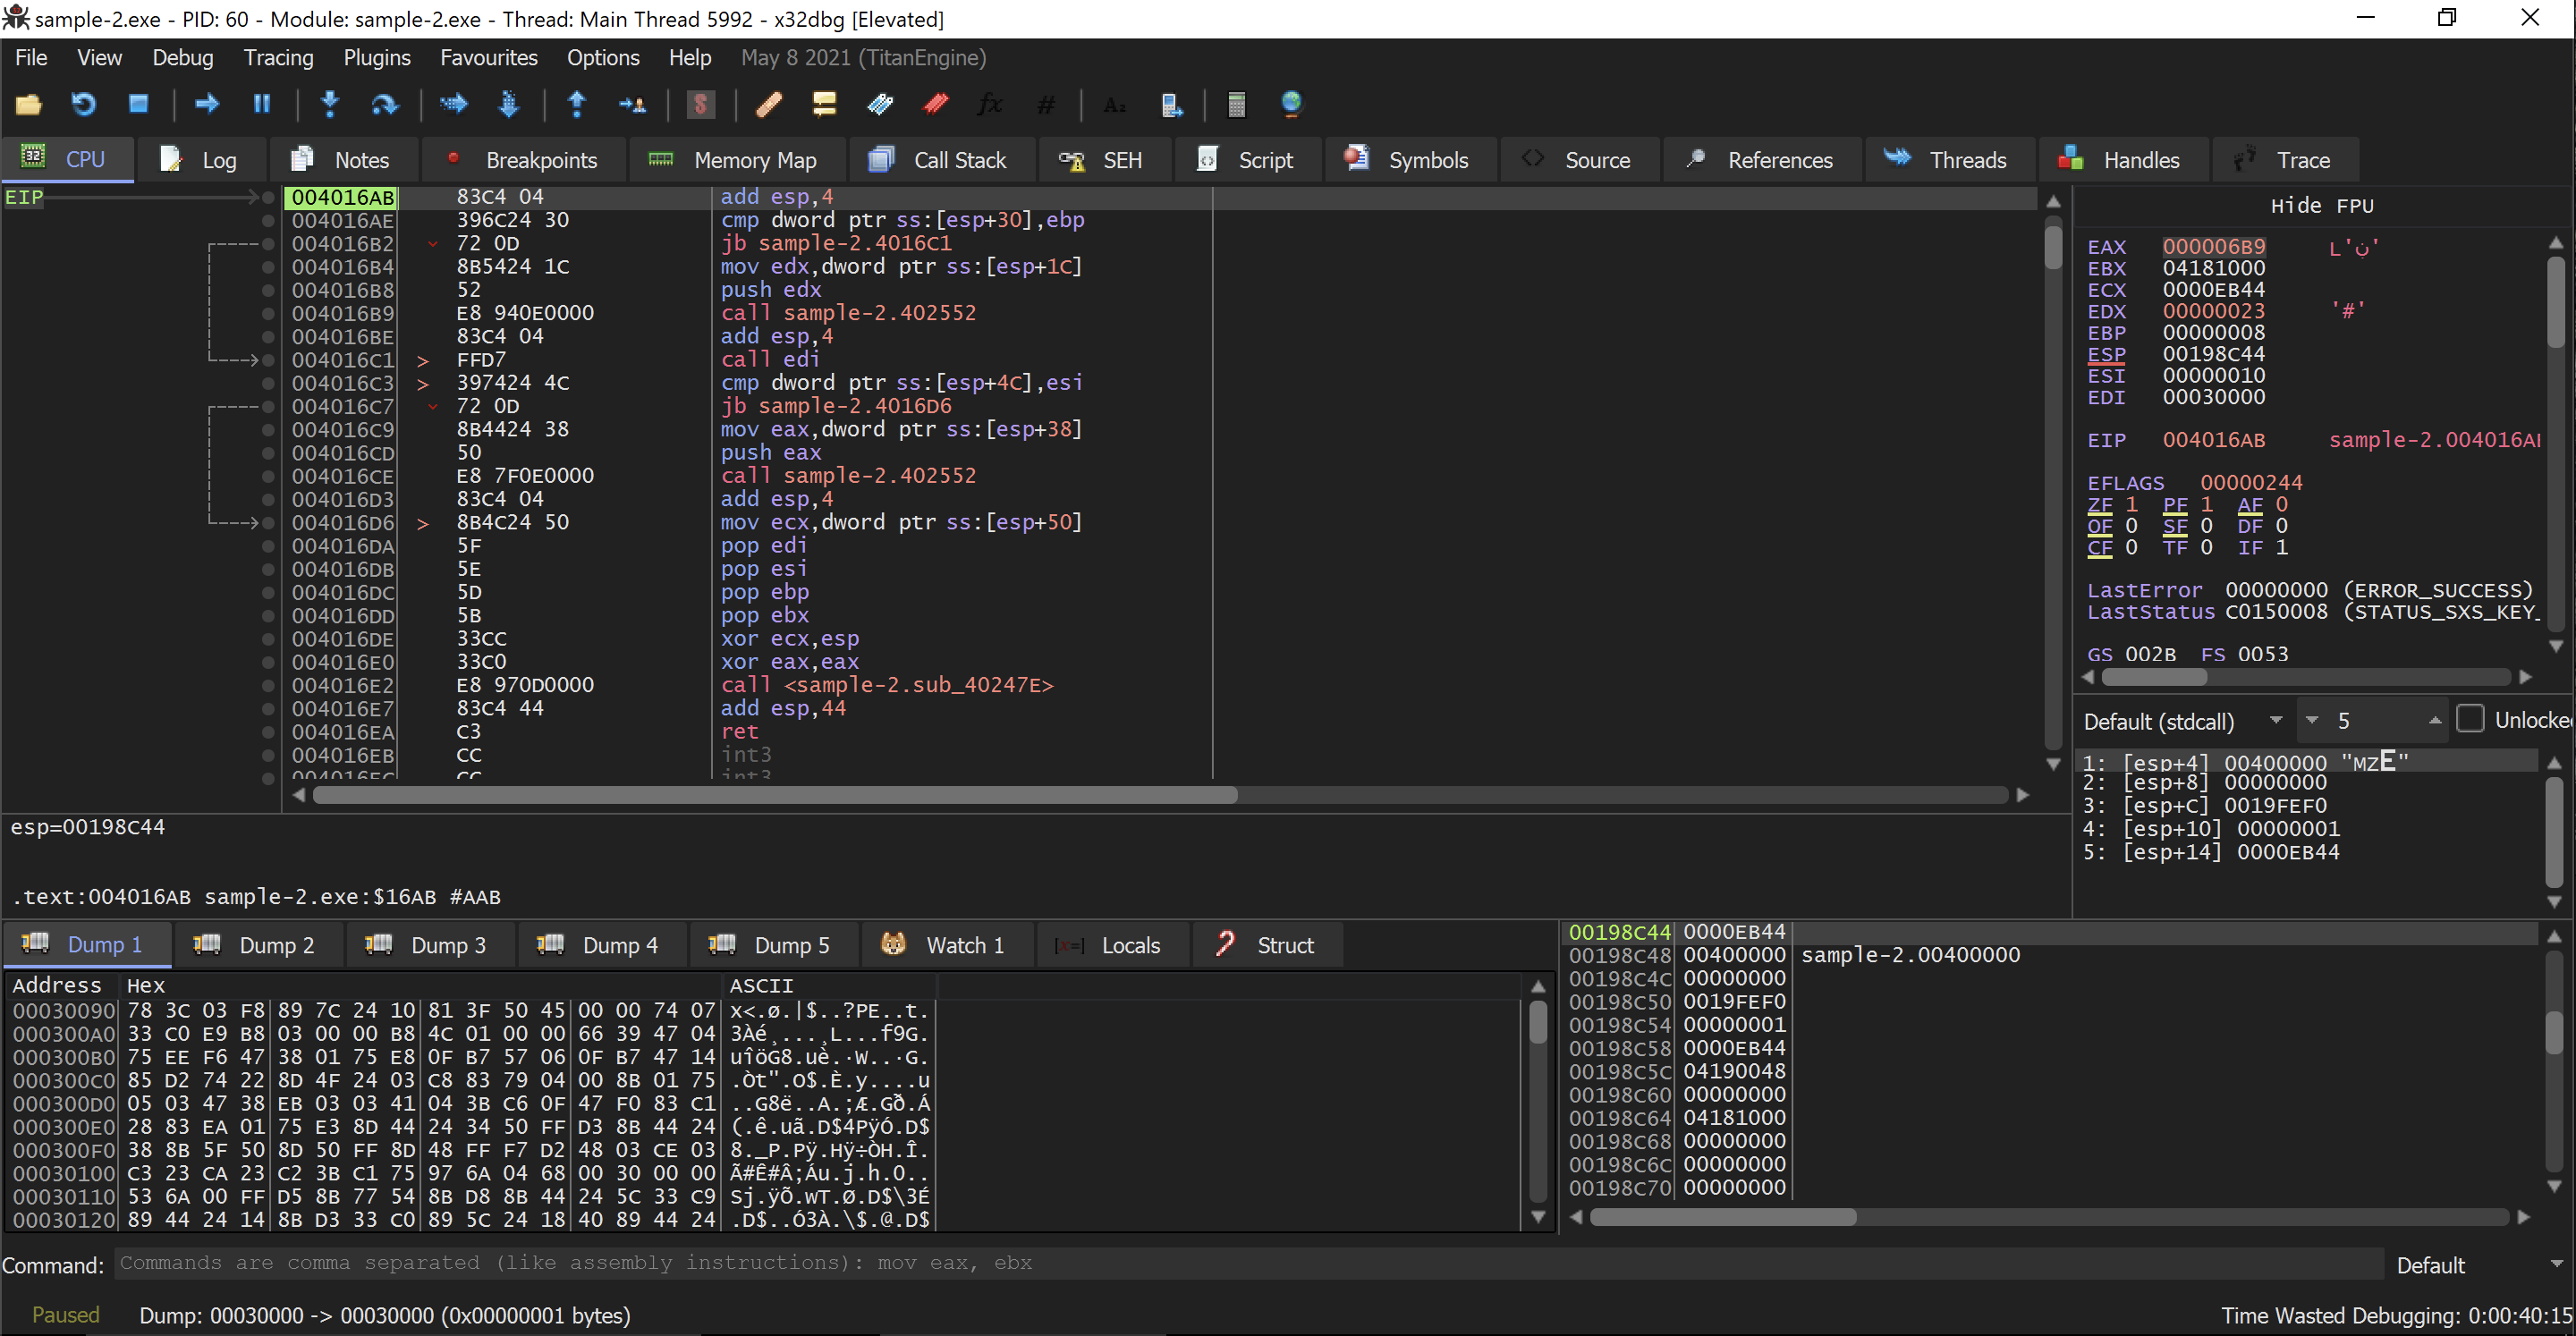This screenshot has height=1336, width=2576.
Task: Open functions fx icon
Action: [990, 104]
